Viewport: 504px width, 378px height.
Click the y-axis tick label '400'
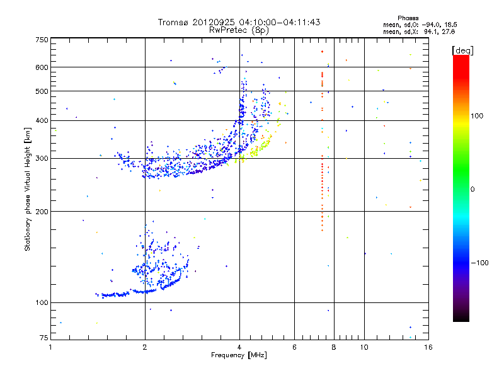coord(42,121)
